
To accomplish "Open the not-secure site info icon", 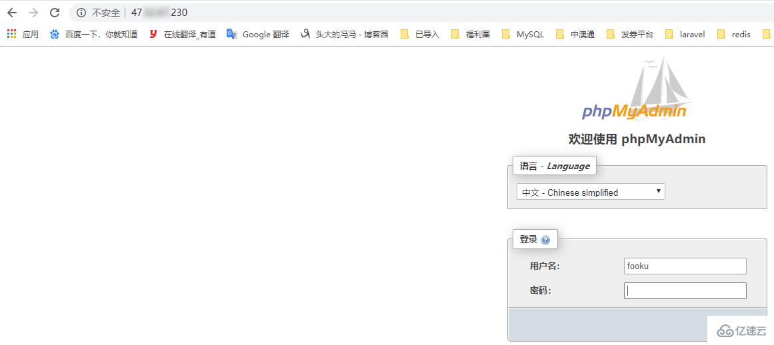I will point(81,13).
